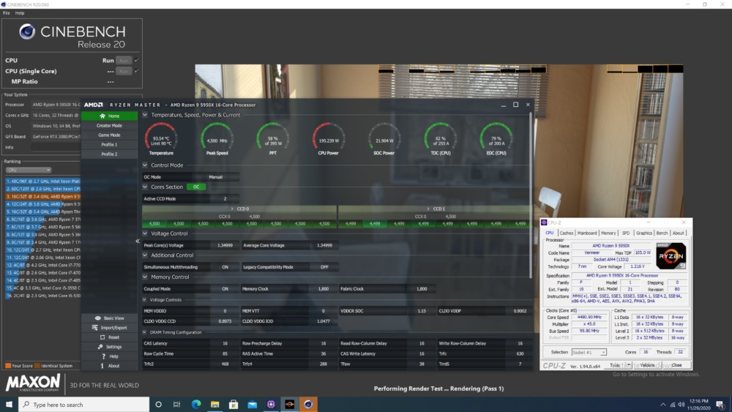Click the Import/Export icon in Ryzen Master
The width and height of the screenshot is (732, 412).
tap(94, 328)
